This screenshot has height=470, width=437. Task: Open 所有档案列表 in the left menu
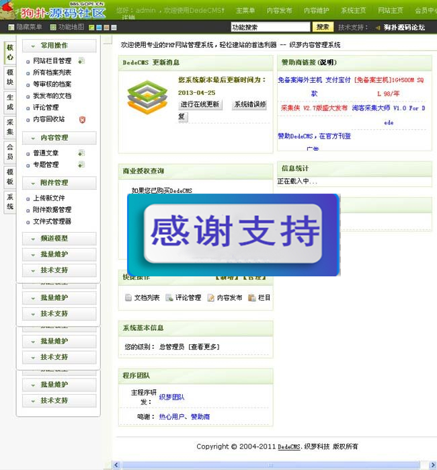(x=52, y=73)
